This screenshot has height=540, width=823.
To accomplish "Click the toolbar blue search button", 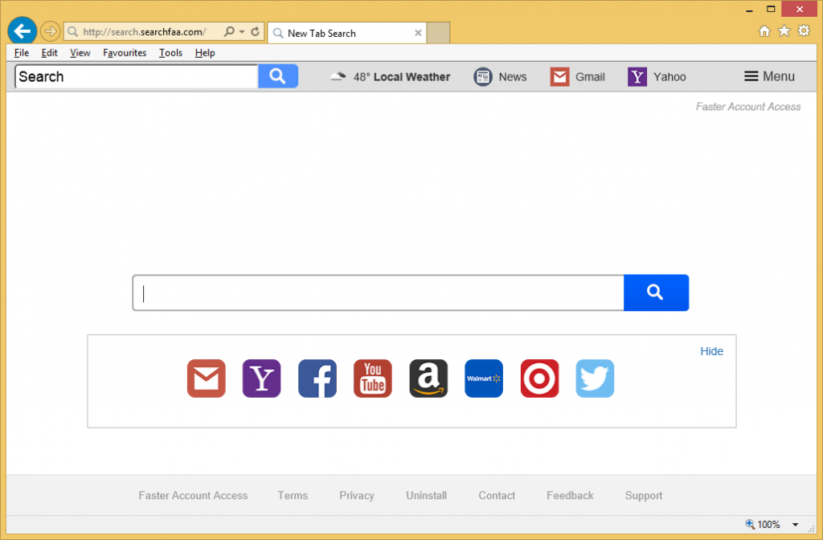I will pyautogui.click(x=277, y=76).
